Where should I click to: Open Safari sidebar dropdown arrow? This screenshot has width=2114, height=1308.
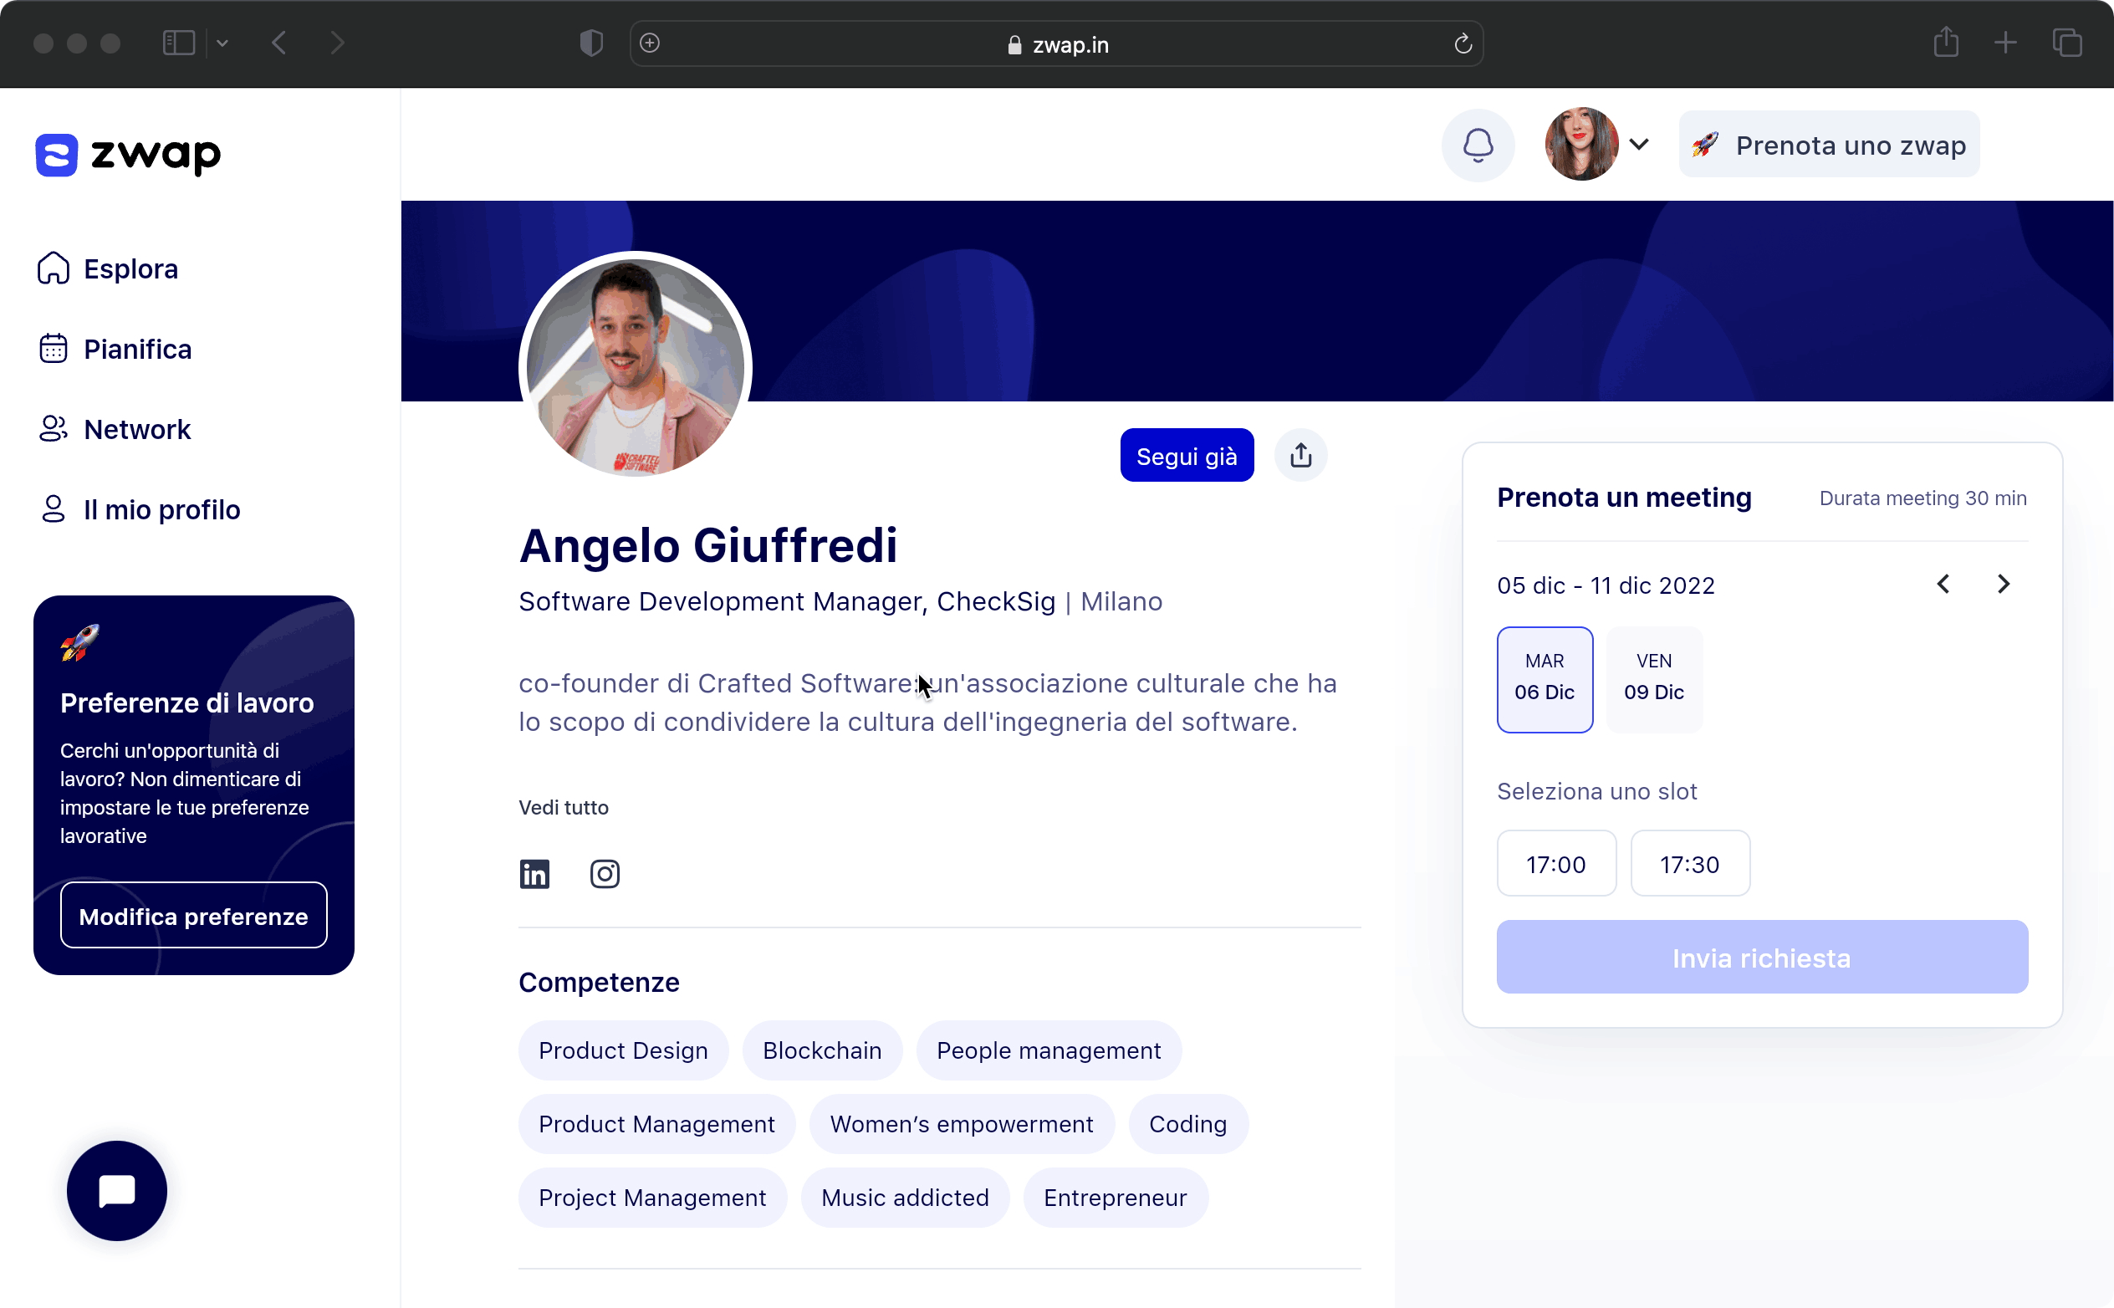[x=222, y=43]
